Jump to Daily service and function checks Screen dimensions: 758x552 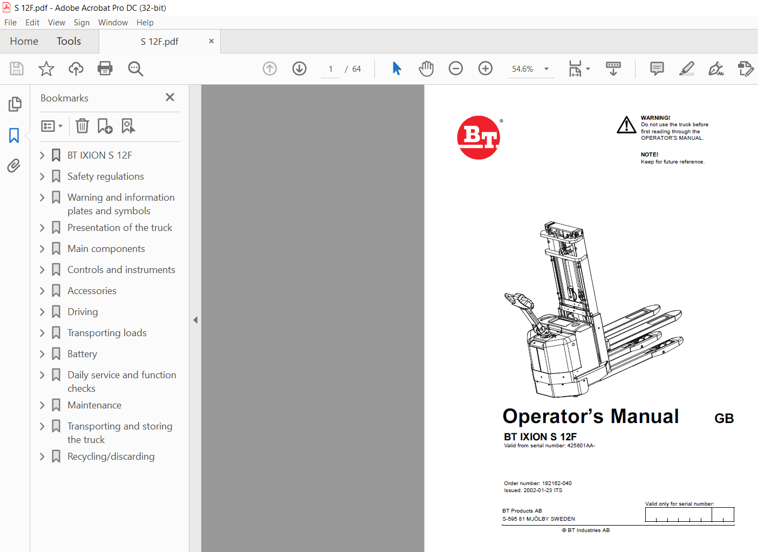point(122,381)
